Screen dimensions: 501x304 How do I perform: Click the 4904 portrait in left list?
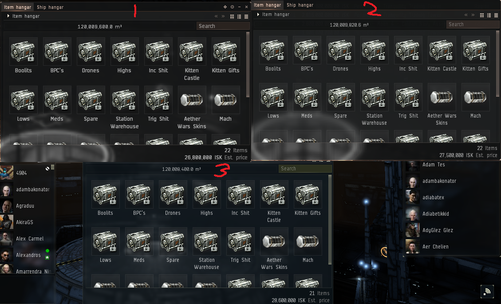point(6,173)
